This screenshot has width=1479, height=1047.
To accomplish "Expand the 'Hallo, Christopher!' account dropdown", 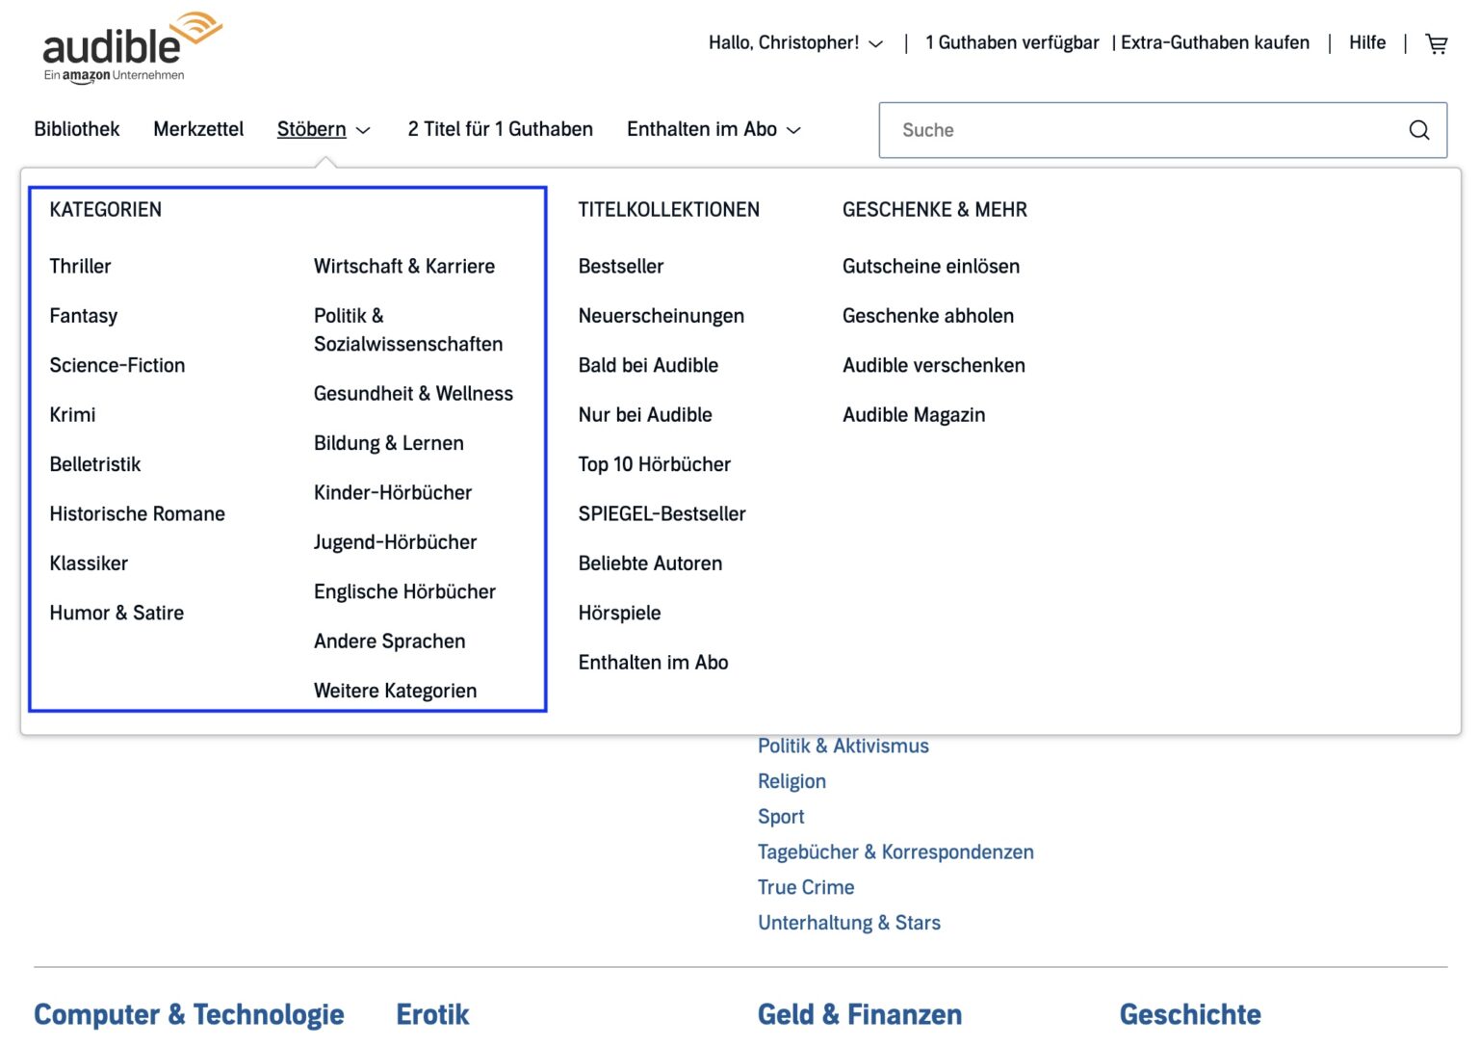I will pyautogui.click(x=793, y=43).
